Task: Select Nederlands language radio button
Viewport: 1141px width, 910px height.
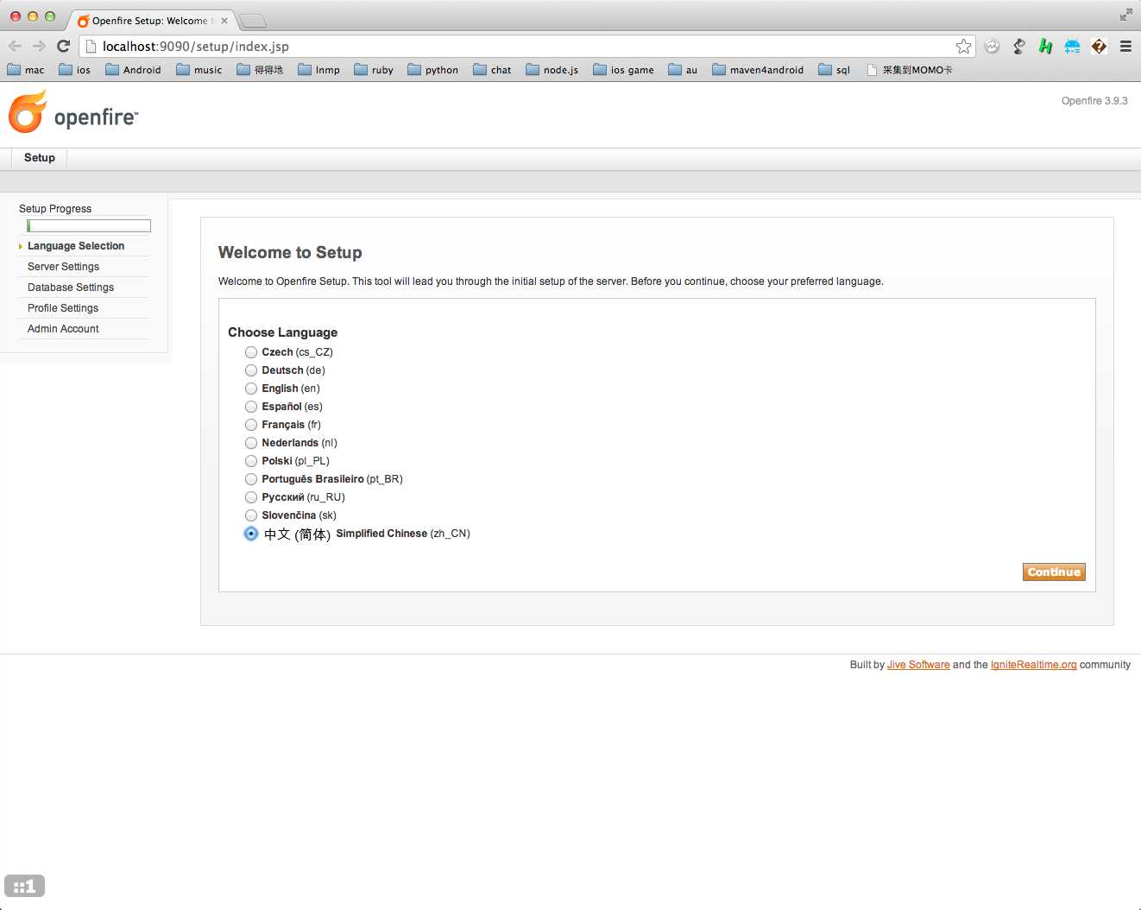Action: [251, 443]
